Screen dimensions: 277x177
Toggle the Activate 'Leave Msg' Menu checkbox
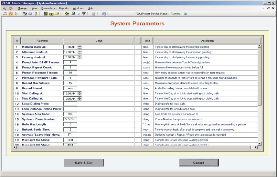[x=70, y=134]
